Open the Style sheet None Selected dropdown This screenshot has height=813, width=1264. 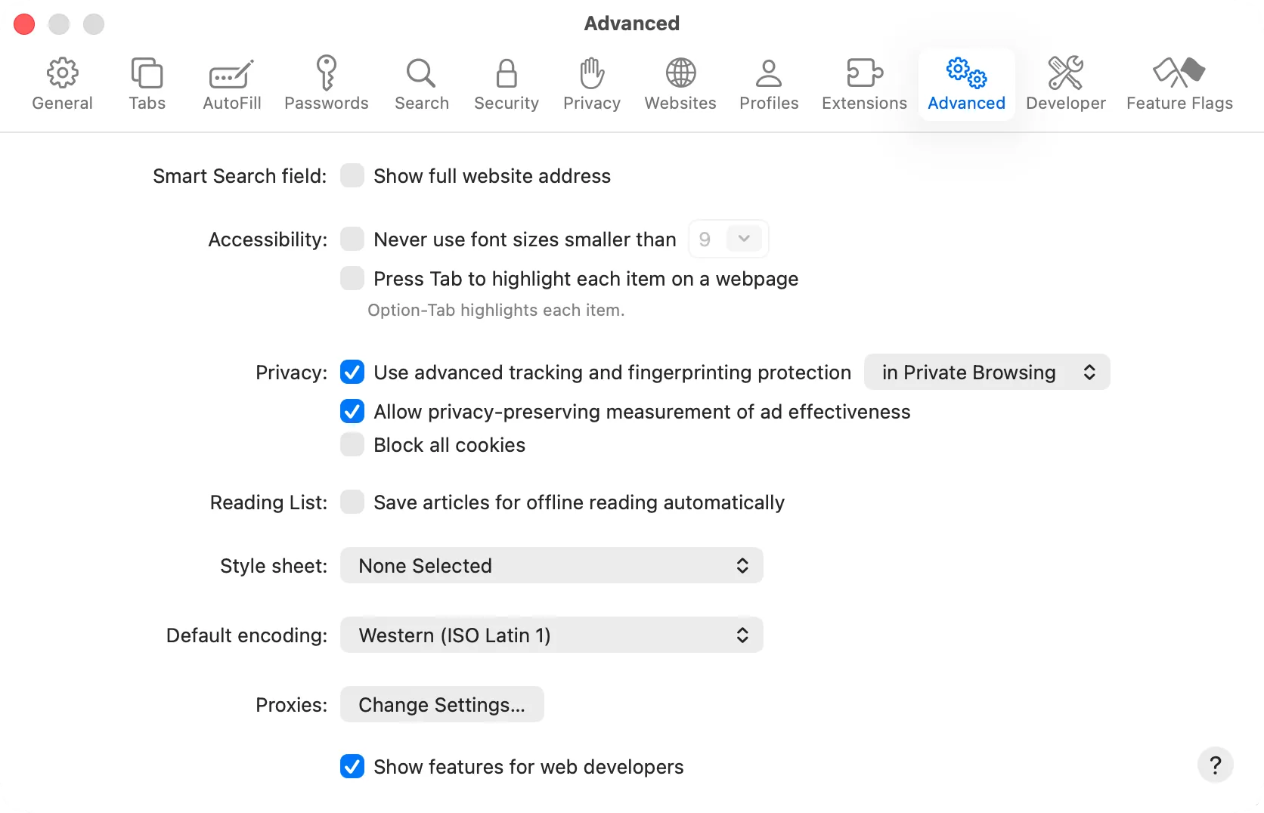tap(552, 566)
